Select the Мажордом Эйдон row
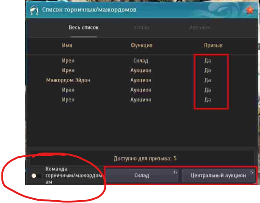Viewport: 260px width, 203px height. point(142,80)
